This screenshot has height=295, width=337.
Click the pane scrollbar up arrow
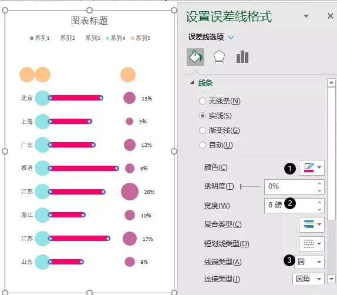[331, 83]
